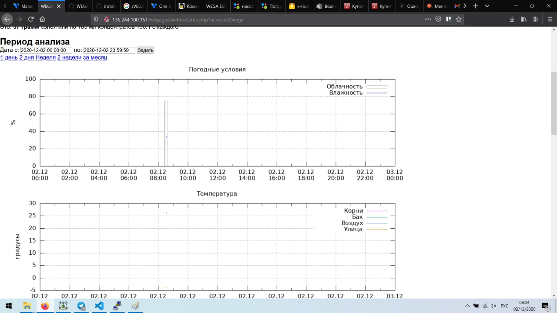Select the '2 недели' period link
The image size is (557, 313).
69,57
